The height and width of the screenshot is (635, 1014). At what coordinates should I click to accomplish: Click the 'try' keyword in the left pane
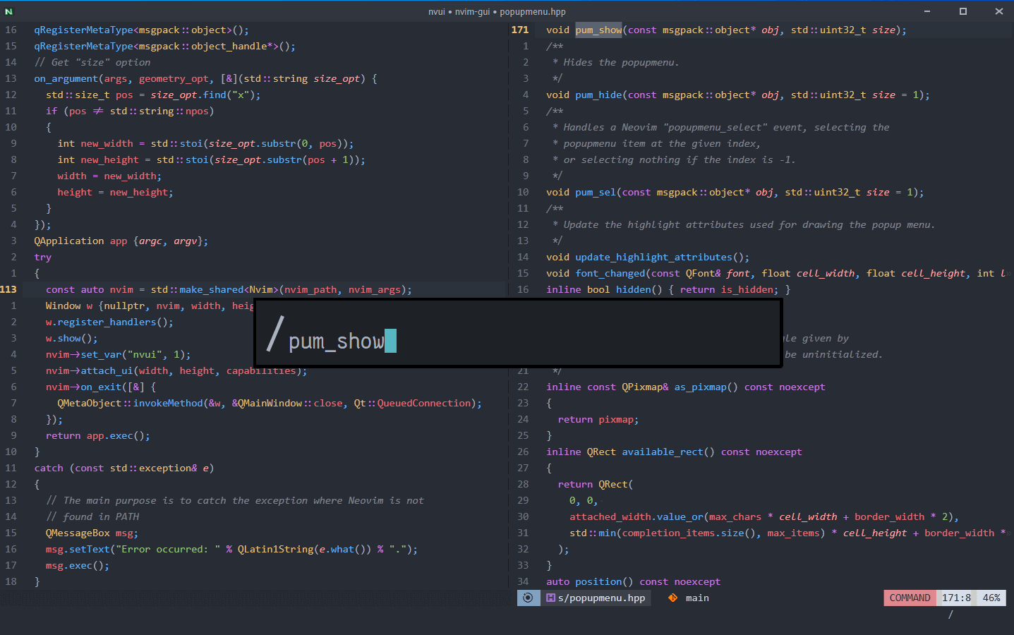pos(43,257)
